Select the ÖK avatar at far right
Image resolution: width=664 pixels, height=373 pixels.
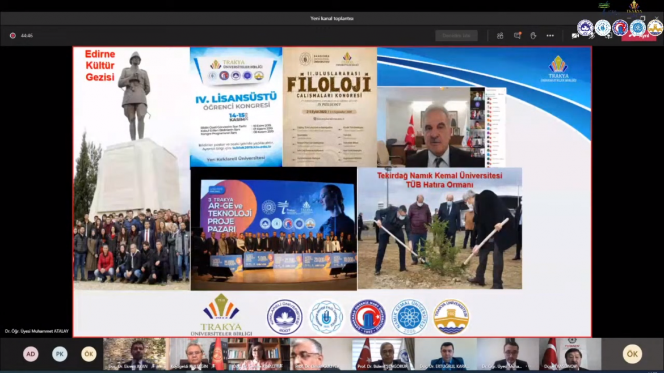pyautogui.click(x=632, y=354)
